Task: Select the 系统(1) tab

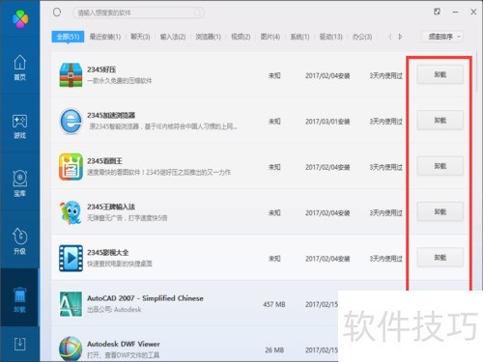Action: (x=299, y=37)
